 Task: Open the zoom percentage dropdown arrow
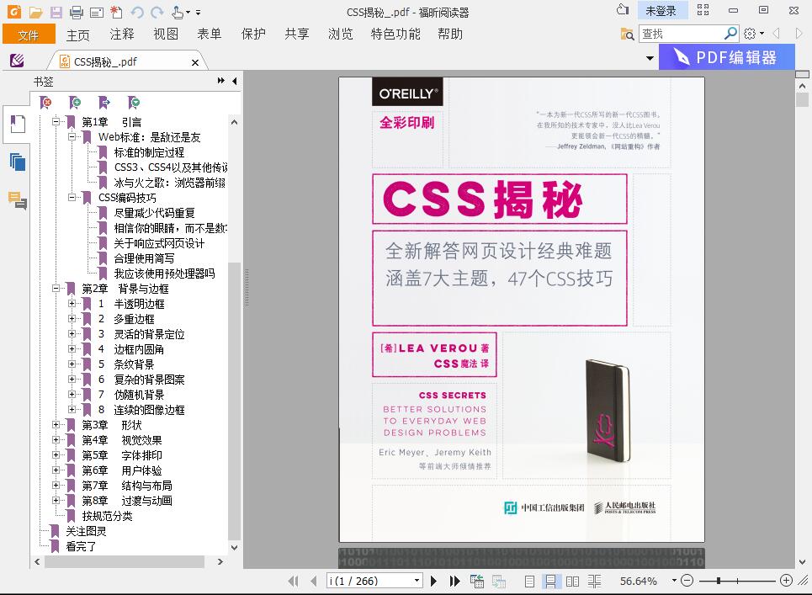(x=674, y=581)
